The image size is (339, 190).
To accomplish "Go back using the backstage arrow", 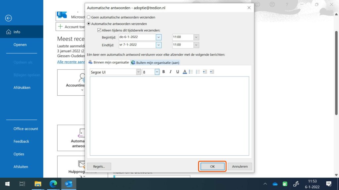I will point(8,18).
